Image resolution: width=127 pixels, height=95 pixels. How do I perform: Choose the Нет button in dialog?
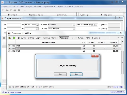coord(76,74)
